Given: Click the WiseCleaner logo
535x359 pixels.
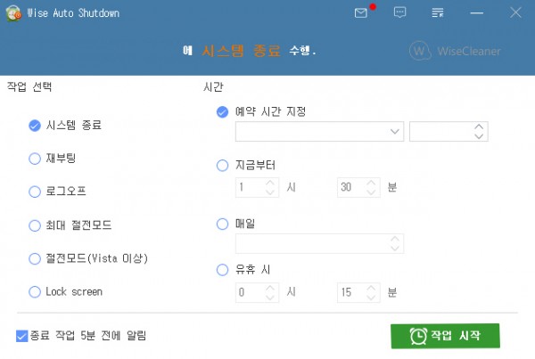Looking at the screenshot, I should click(x=455, y=51).
